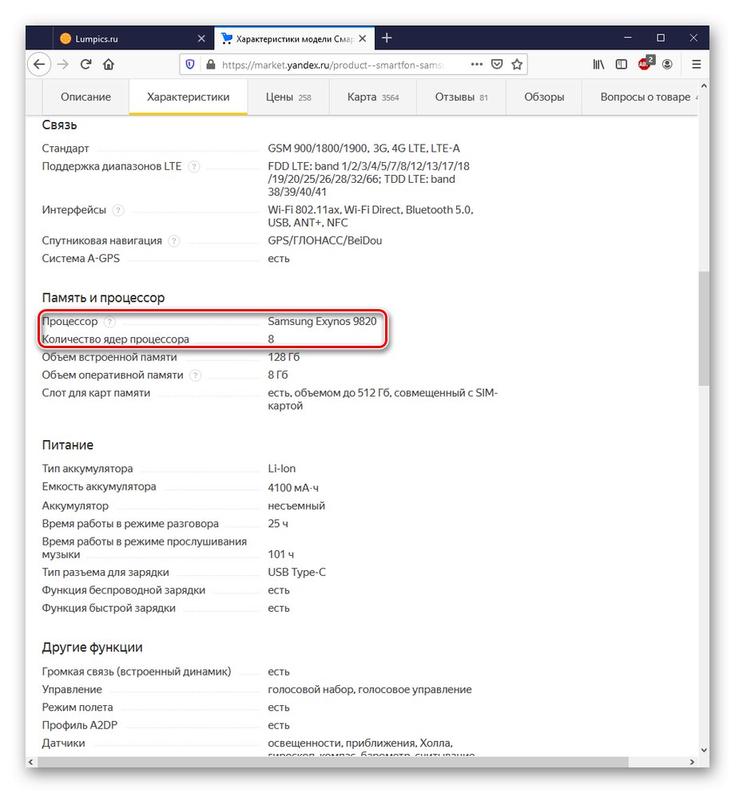This screenshot has height=793, width=735.
Task: Open the browser home page
Action: tap(108, 64)
